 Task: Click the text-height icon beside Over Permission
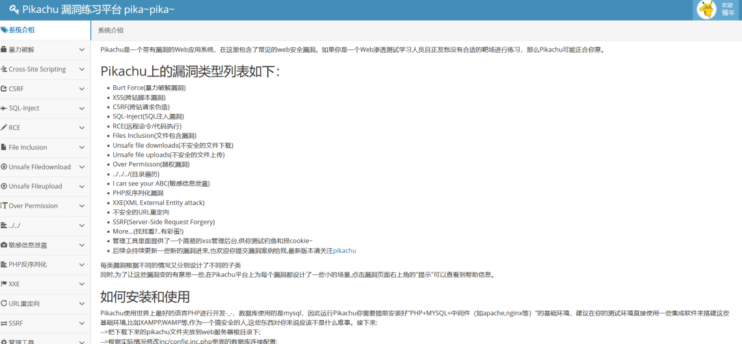click(x=4, y=205)
